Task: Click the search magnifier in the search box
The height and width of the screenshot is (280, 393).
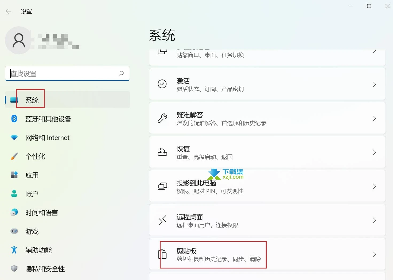Action: click(x=121, y=73)
